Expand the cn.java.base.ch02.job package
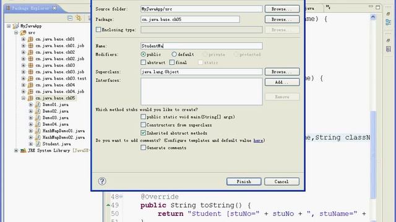 tap(24, 59)
